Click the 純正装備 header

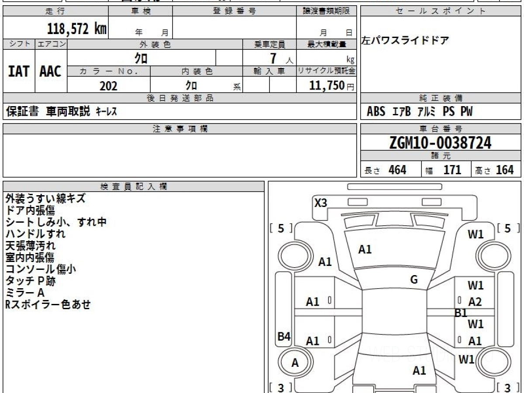coord(441,98)
